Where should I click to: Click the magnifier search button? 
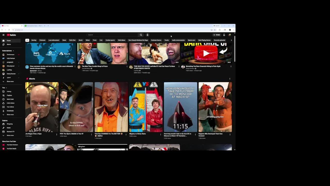[141, 35]
